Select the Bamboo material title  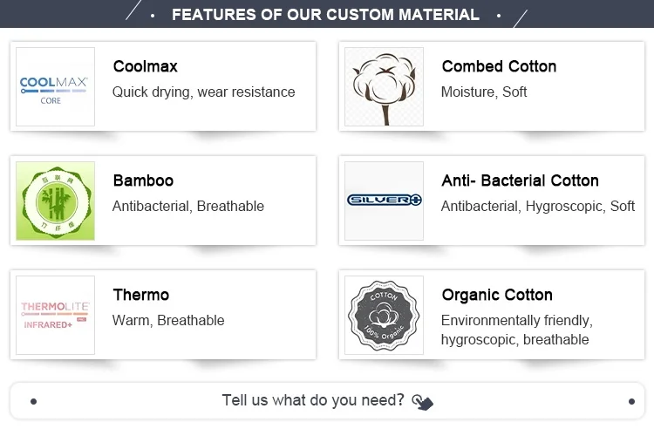pyautogui.click(x=143, y=180)
